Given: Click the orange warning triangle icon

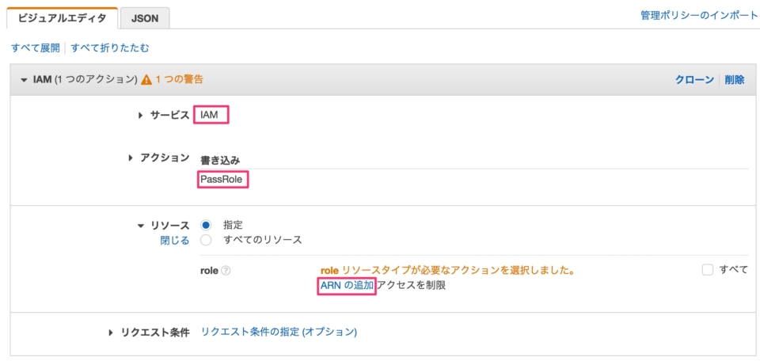Looking at the screenshot, I should coord(146,80).
